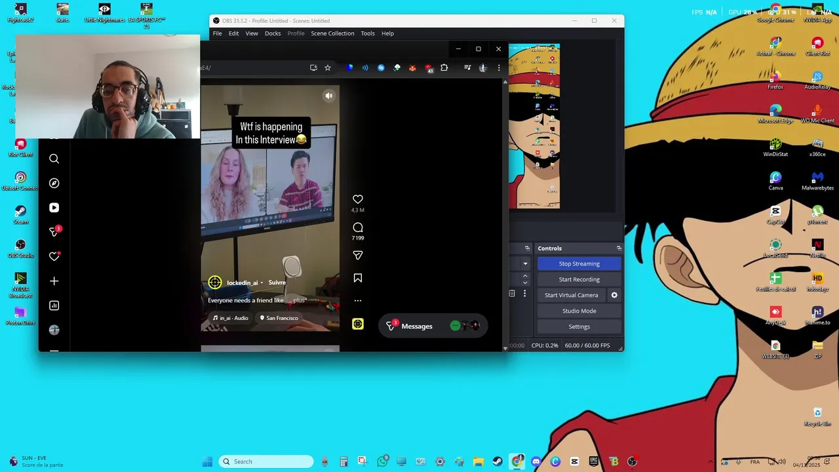Open OBS Tools menu
The image size is (839, 472).
tap(368, 33)
